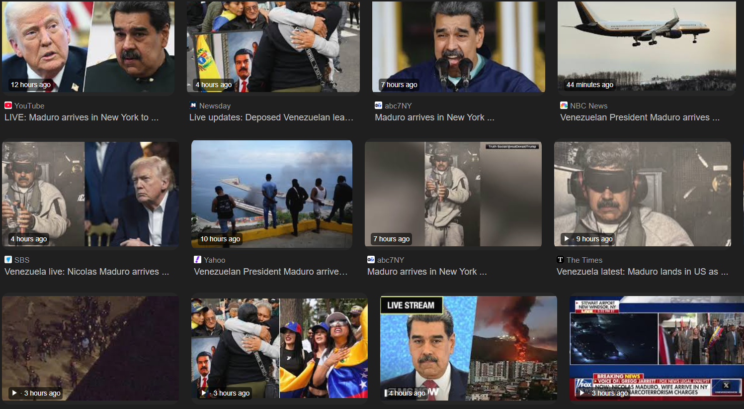
Task: Open NBC News article on Maduro's arrival
Action: (640, 117)
